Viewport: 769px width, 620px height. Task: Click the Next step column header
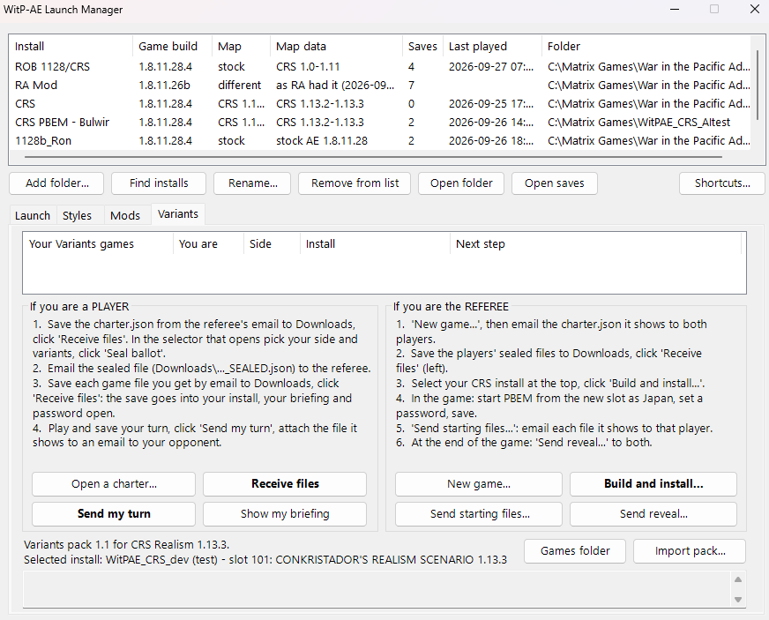point(595,244)
